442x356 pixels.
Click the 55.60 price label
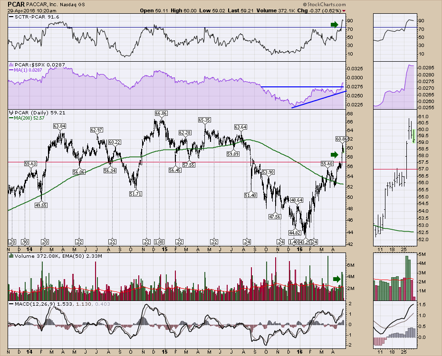click(x=327, y=163)
